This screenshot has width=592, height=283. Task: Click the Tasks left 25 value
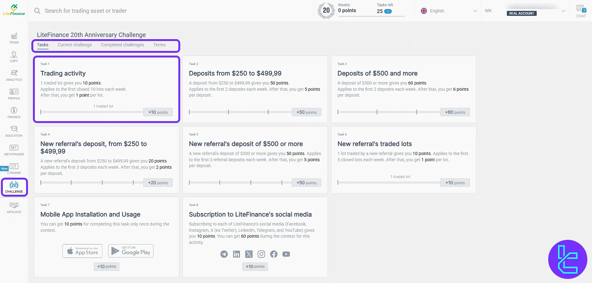coord(380,11)
